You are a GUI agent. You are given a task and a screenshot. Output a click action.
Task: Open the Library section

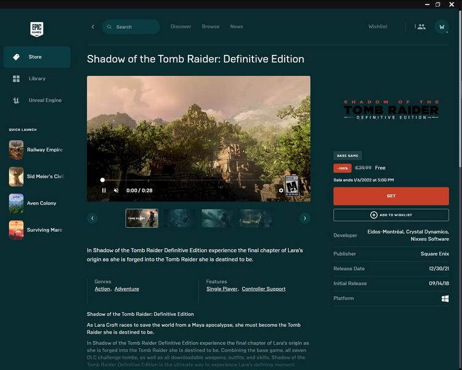(37, 78)
